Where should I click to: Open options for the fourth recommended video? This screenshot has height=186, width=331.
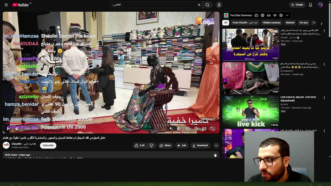(x=324, y=131)
